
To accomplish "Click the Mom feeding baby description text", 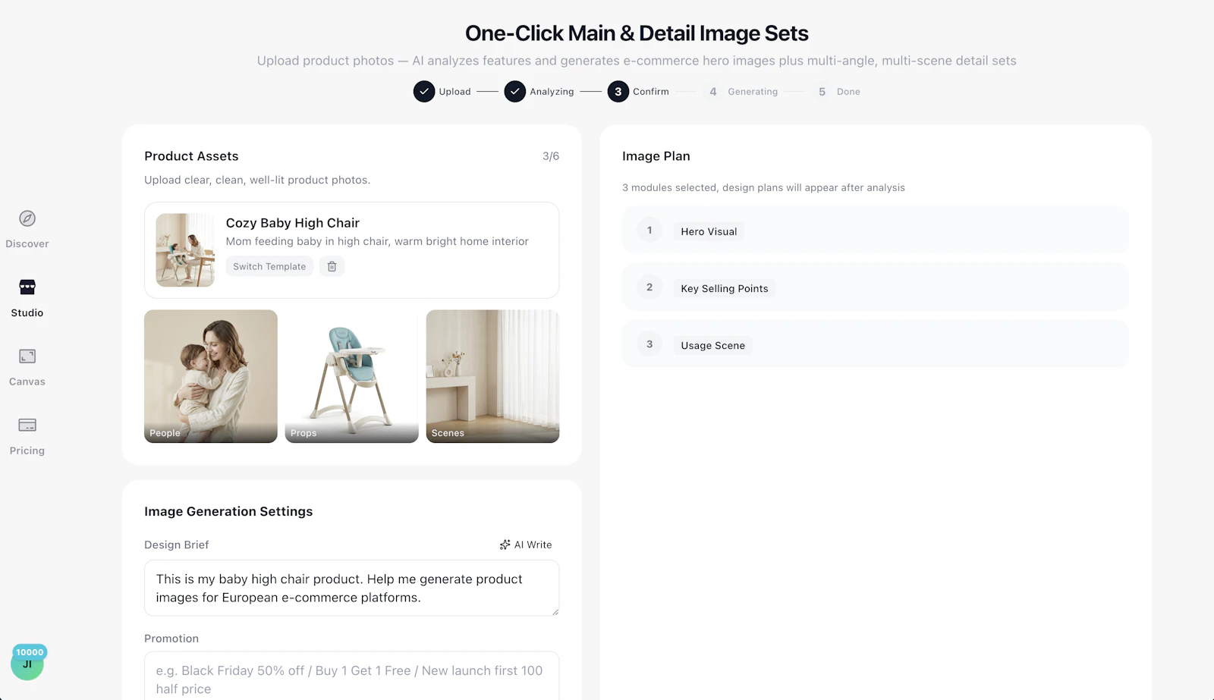I will click(x=377, y=241).
